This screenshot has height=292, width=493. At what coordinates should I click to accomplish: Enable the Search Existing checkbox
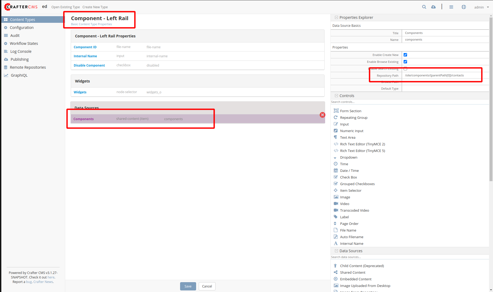pyautogui.click(x=405, y=68)
